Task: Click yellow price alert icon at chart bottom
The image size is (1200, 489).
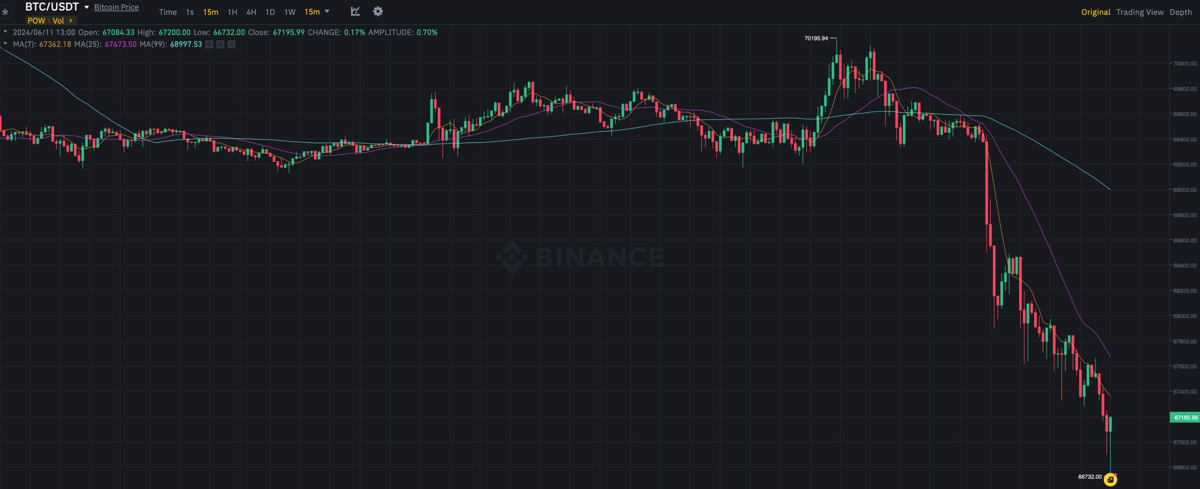Action: coord(1110,479)
